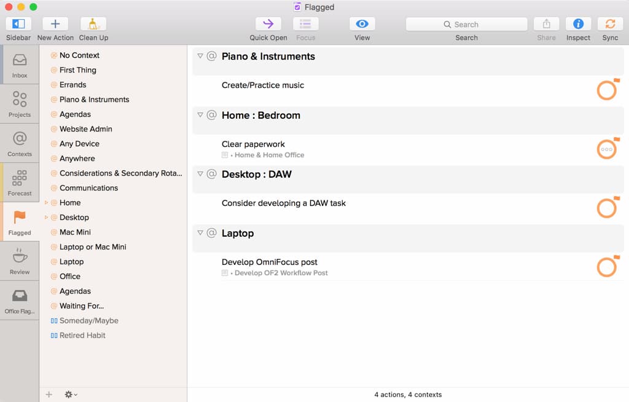Screen dimensions: 629x402
Task: Open the Inspect info icon
Action: [578, 24]
